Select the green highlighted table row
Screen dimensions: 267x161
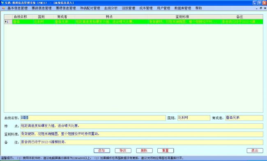click(x=133, y=22)
